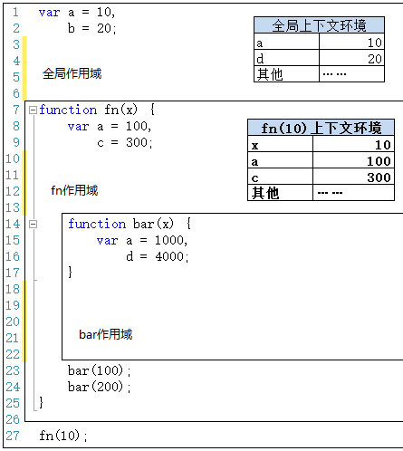Click closing brace on line 17
This screenshot has height=451, width=403.
pos(71,273)
